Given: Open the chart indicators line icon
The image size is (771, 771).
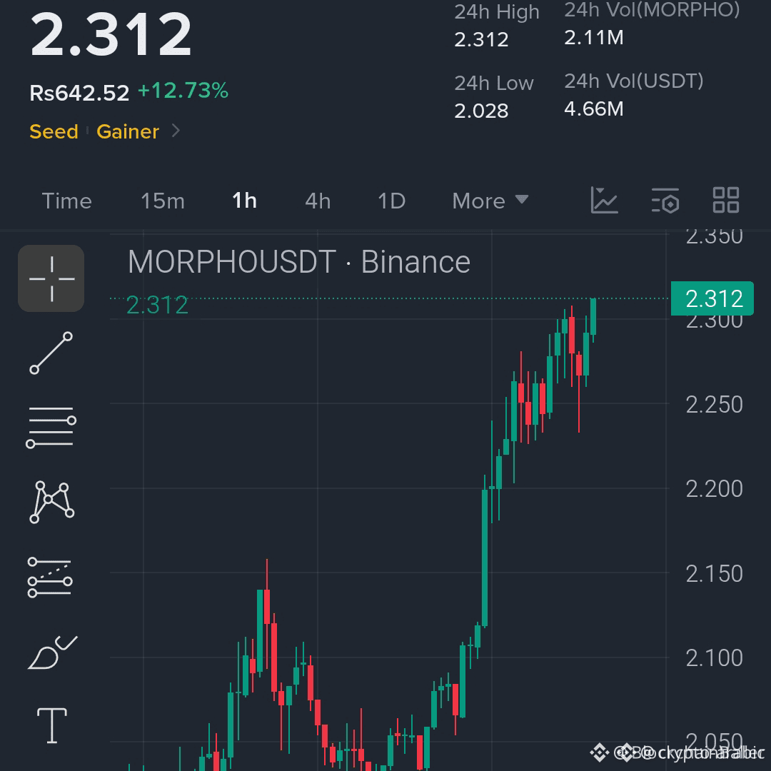Looking at the screenshot, I should 605,200.
